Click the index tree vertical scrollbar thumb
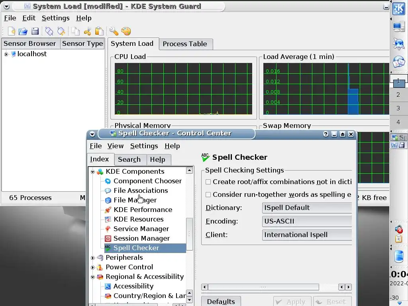This screenshot has height=306, width=408. click(189, 234)
